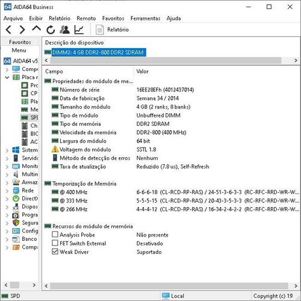The height and width of the screenshot is (301, 301).
Task: Go forward with the right arrow toolbar icon
Action: click(22, 29)
